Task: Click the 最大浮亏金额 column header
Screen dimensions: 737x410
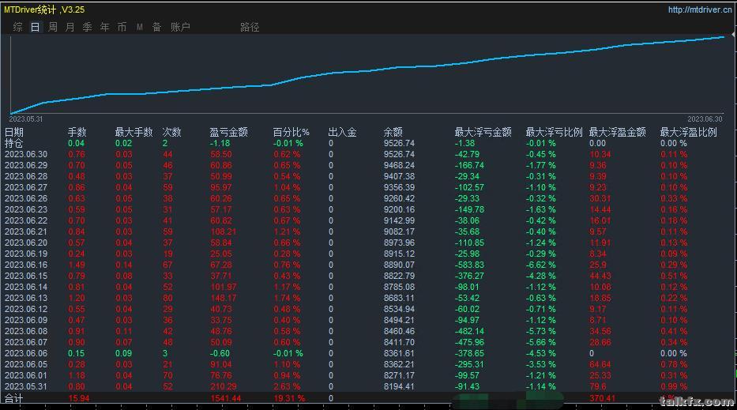Action: coord(483,132)
